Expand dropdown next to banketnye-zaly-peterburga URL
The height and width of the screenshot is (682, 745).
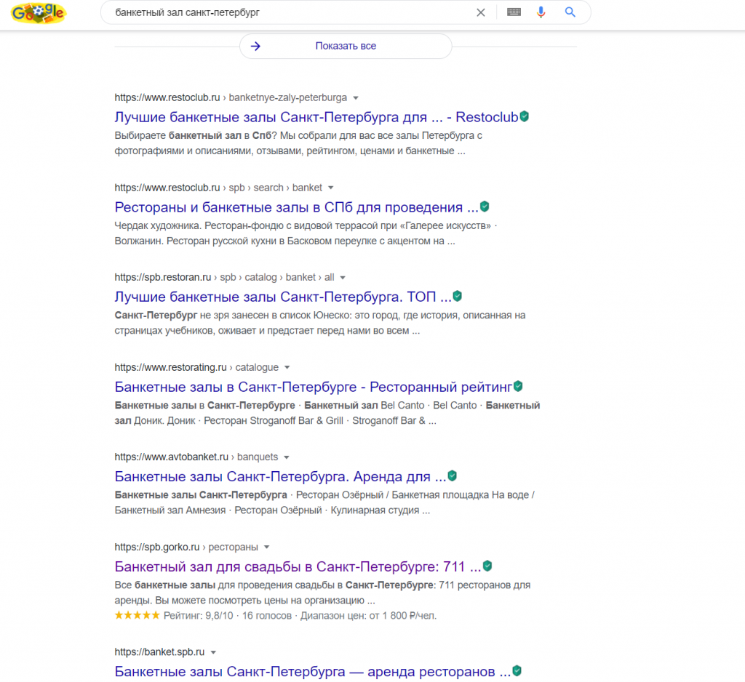(355, 98)
